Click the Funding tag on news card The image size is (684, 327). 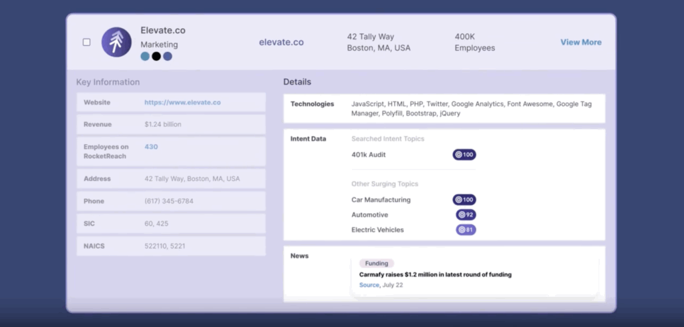pyautogui.click(x=377, y=264)
